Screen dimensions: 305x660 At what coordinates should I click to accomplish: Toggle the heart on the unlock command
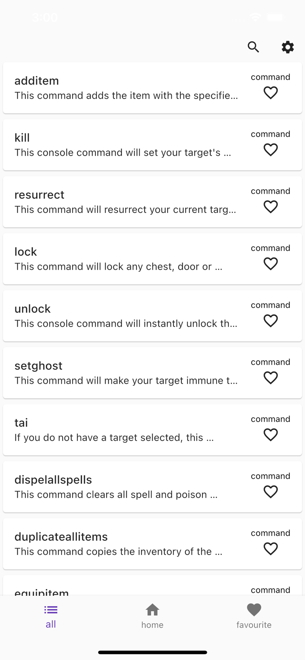pos(271,321)
